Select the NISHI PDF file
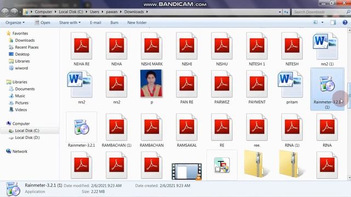This screenshot has width=351, height=197. coord(186,49)
